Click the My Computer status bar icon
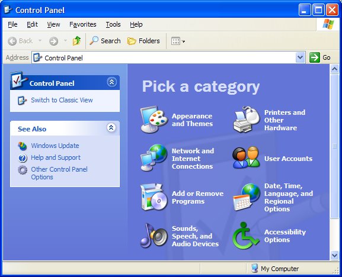342x277 pixels. point(254,268)
